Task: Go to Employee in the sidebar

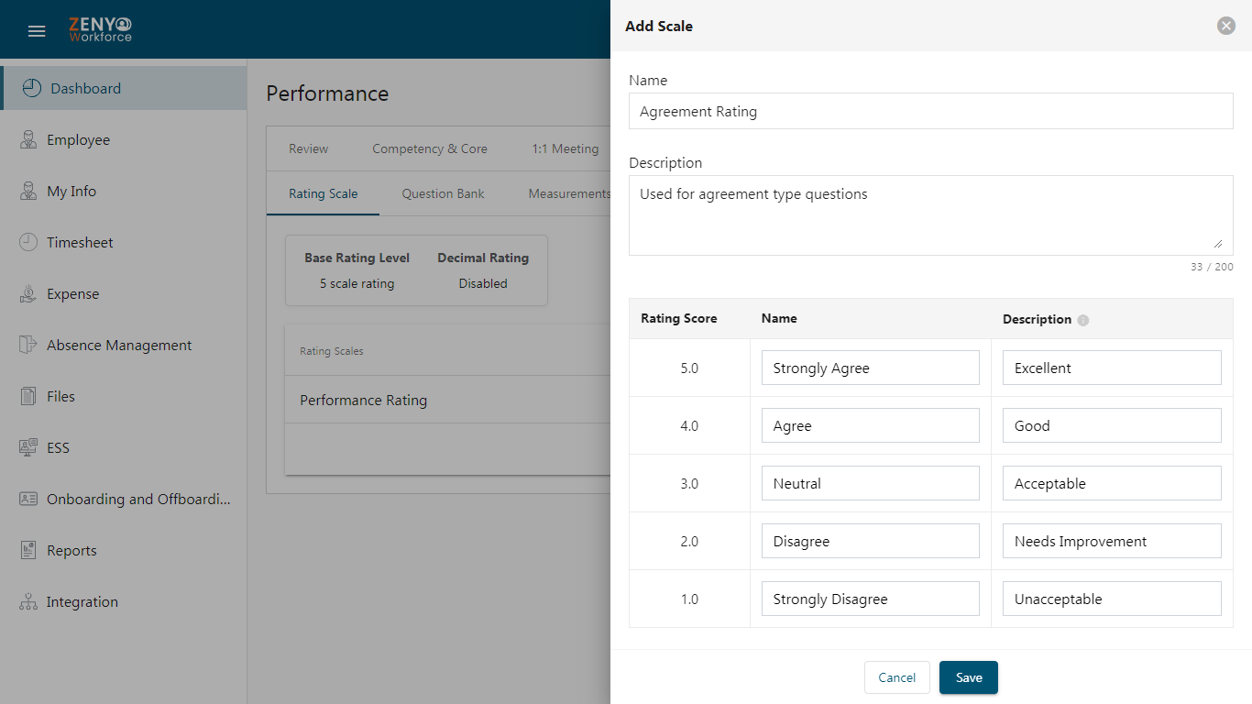Action: pos(124,139)
